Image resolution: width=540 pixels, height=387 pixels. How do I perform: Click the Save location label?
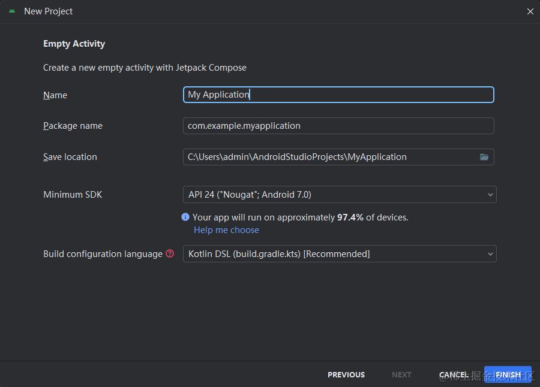pos(70,157)
